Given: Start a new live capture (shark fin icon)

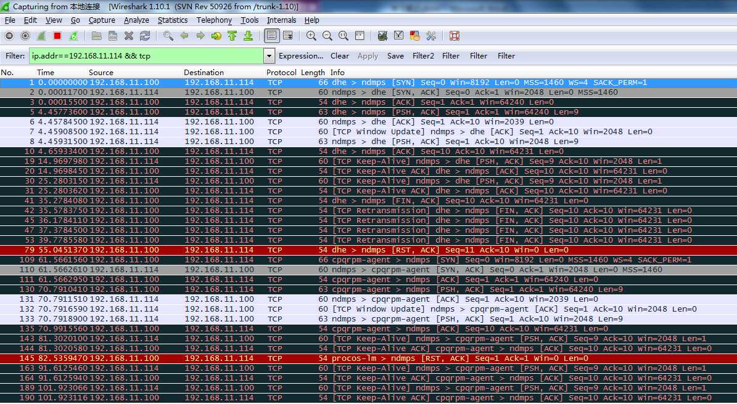Looking at the screenshot, I should coord(41,36).
